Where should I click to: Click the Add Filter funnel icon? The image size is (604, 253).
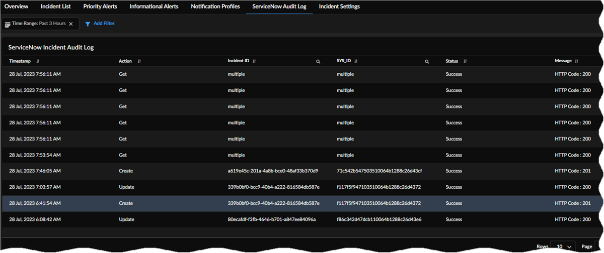click(x=88, y=24)
